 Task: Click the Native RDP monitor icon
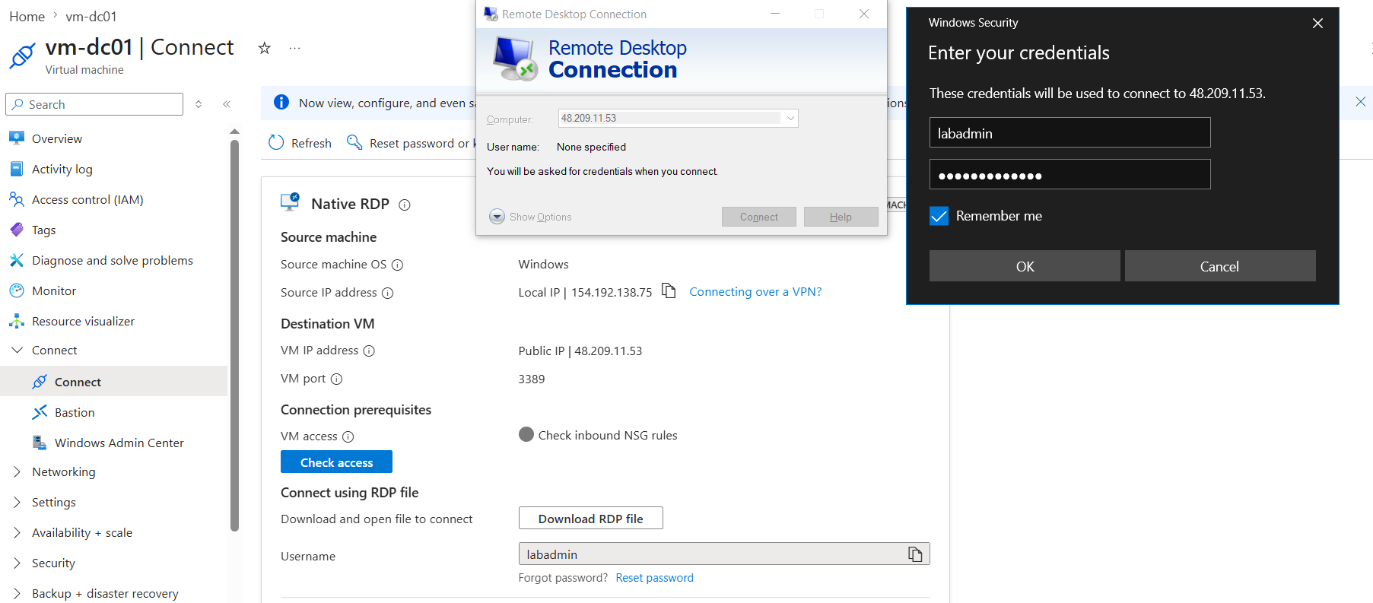click(290, 202)
